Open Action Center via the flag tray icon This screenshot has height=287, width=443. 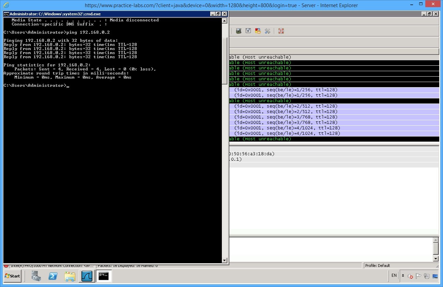418,276
